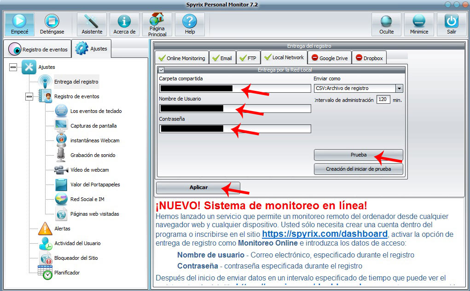Open Valor del Portapapeles settings
The image size is (470, 291).
95,185
